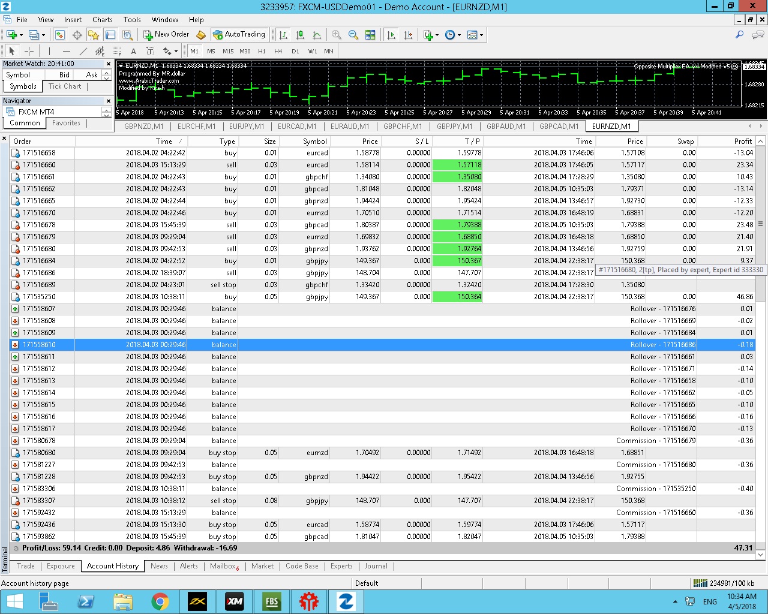
Task: Toggle the AutoTrading button
Action: pos(239,35)
